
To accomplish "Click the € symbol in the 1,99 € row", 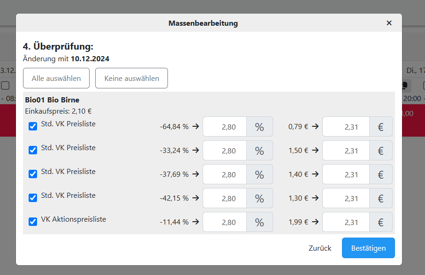I will (x=380, y=222).
